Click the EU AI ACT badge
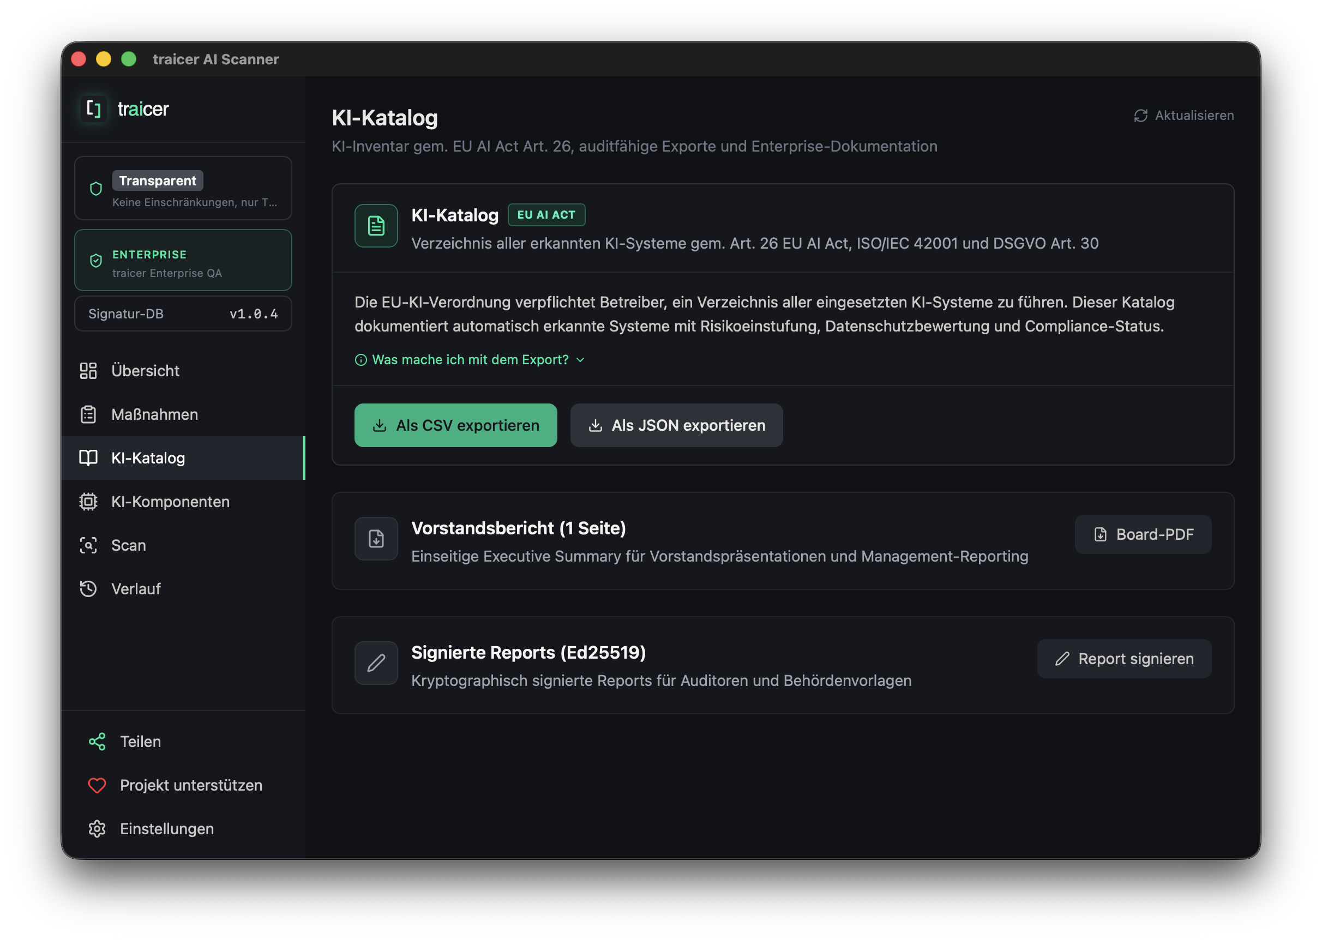The width and height of the screenshot is (1322, 940). click(546, 215)
